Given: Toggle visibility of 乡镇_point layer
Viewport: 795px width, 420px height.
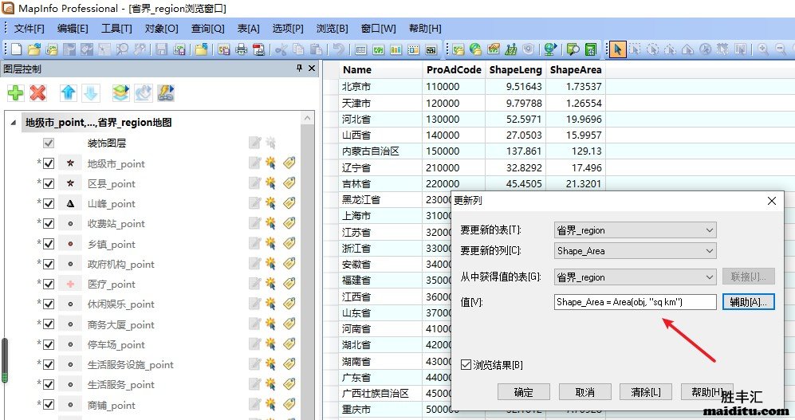Looking at the screenshot, I should click(49, 244).
